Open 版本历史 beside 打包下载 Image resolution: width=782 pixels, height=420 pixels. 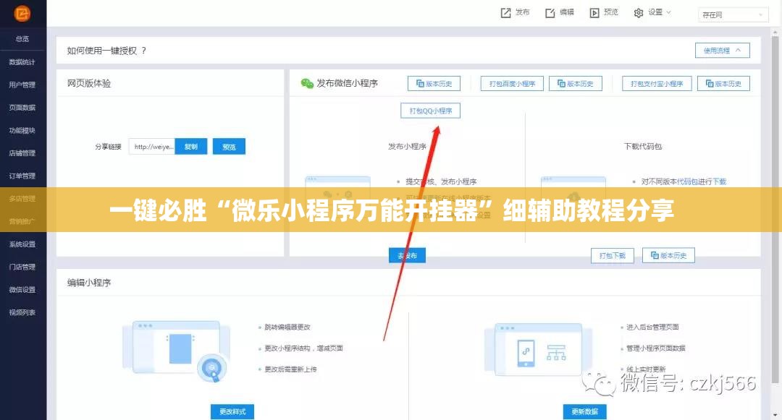pyautogui.click(x=669, y=255)
